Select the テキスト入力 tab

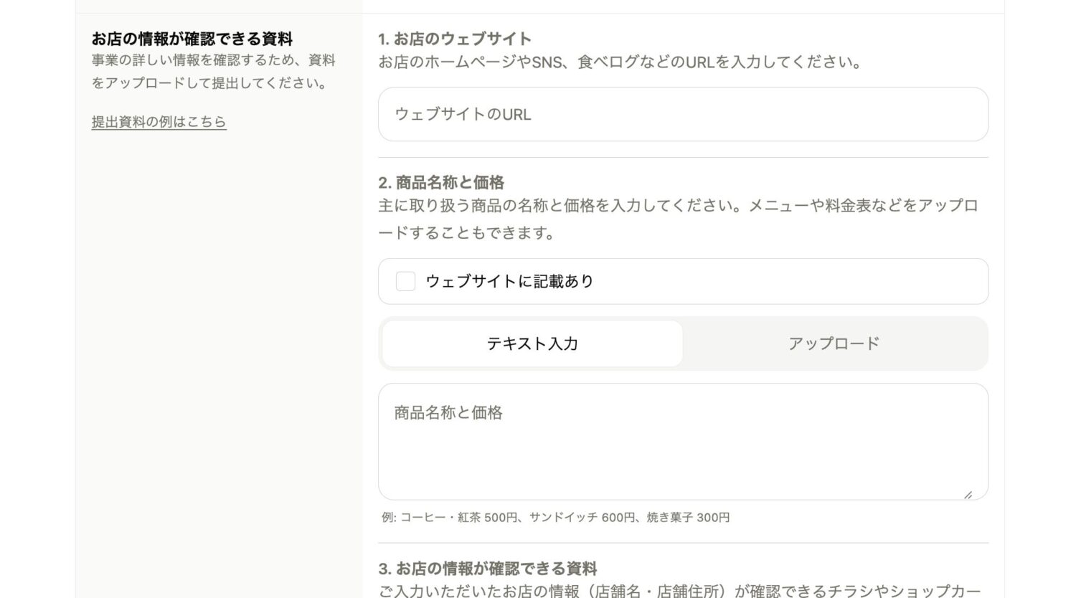pos(532,343)
